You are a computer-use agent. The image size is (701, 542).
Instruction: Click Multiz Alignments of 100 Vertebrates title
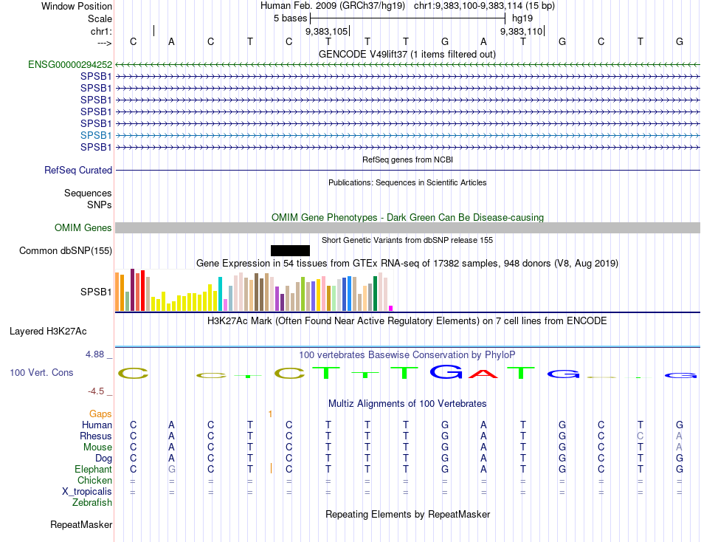pos(407,404)
